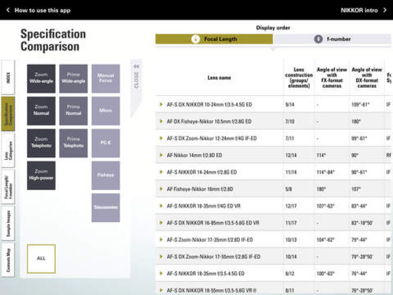
Task: Open the INDEX side tab
Action: (8, 77)
